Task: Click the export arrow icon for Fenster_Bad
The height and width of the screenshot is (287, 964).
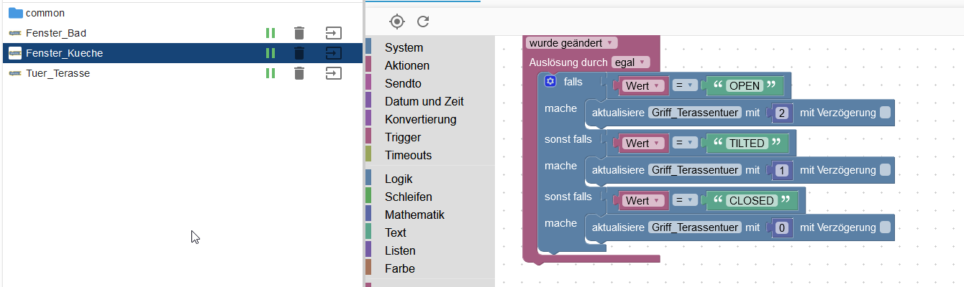Action: [333, 33]
